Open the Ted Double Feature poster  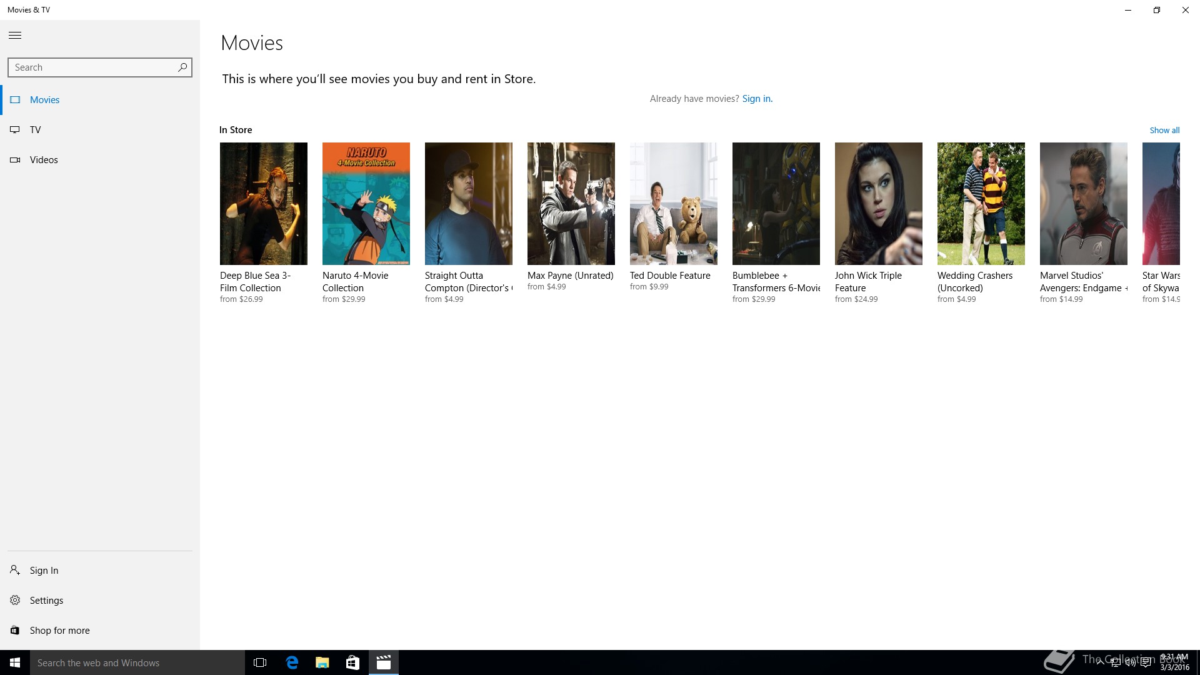point(674,204)
